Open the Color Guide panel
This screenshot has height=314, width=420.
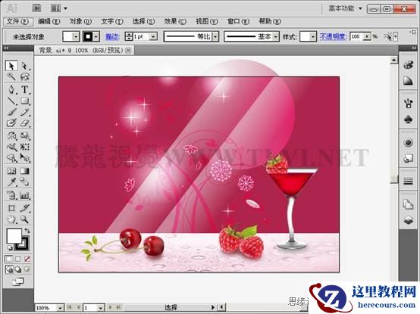coord(408,80)
